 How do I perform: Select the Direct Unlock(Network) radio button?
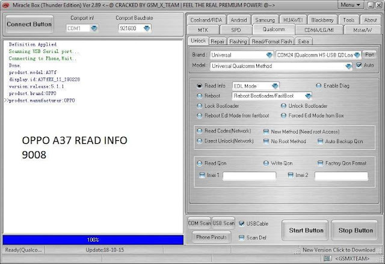(x=199, y=141)
